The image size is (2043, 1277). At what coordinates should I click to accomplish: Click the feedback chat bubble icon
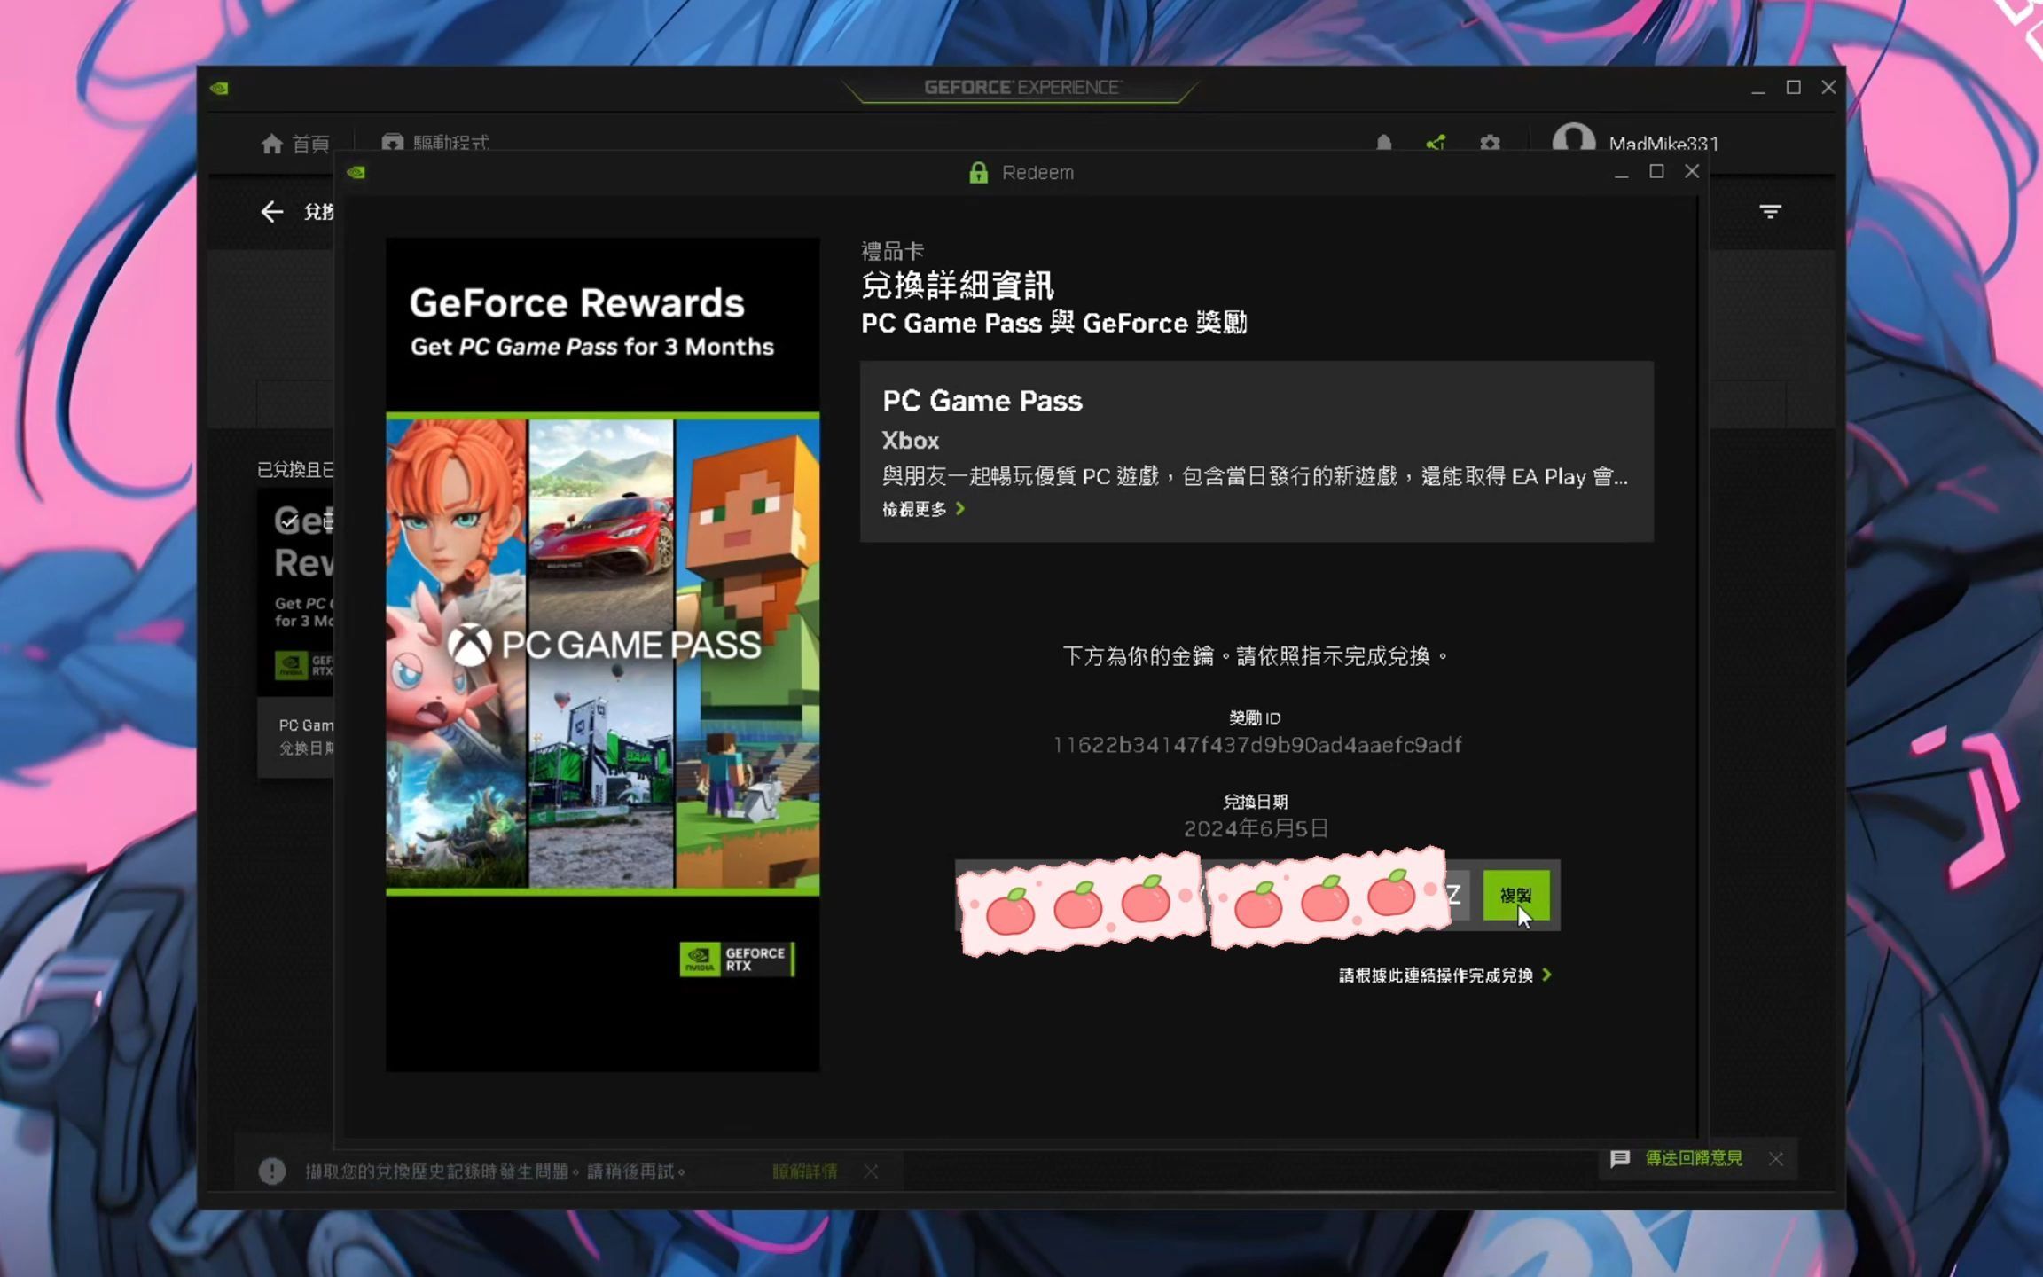pos(1620,1159)
